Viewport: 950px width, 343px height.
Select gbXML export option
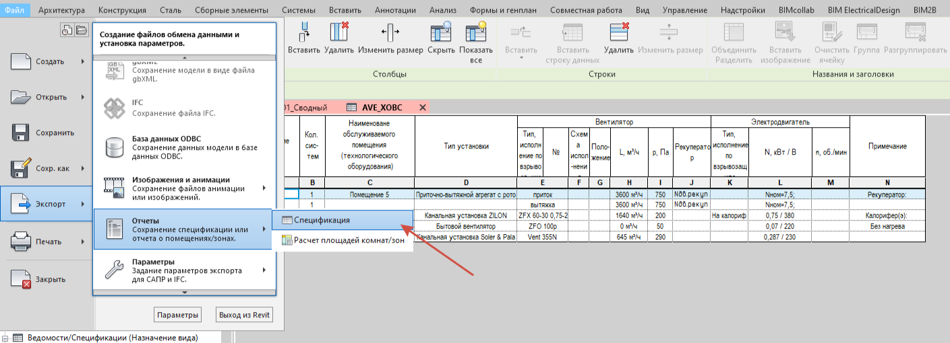click(185, 71)
